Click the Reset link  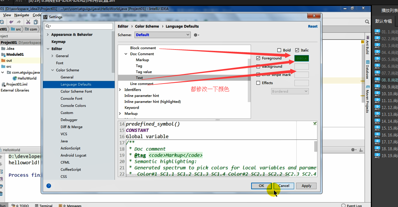coord(313,26)
